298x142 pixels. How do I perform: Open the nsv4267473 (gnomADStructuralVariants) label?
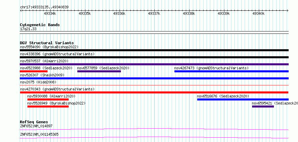[x=211, y=68]
